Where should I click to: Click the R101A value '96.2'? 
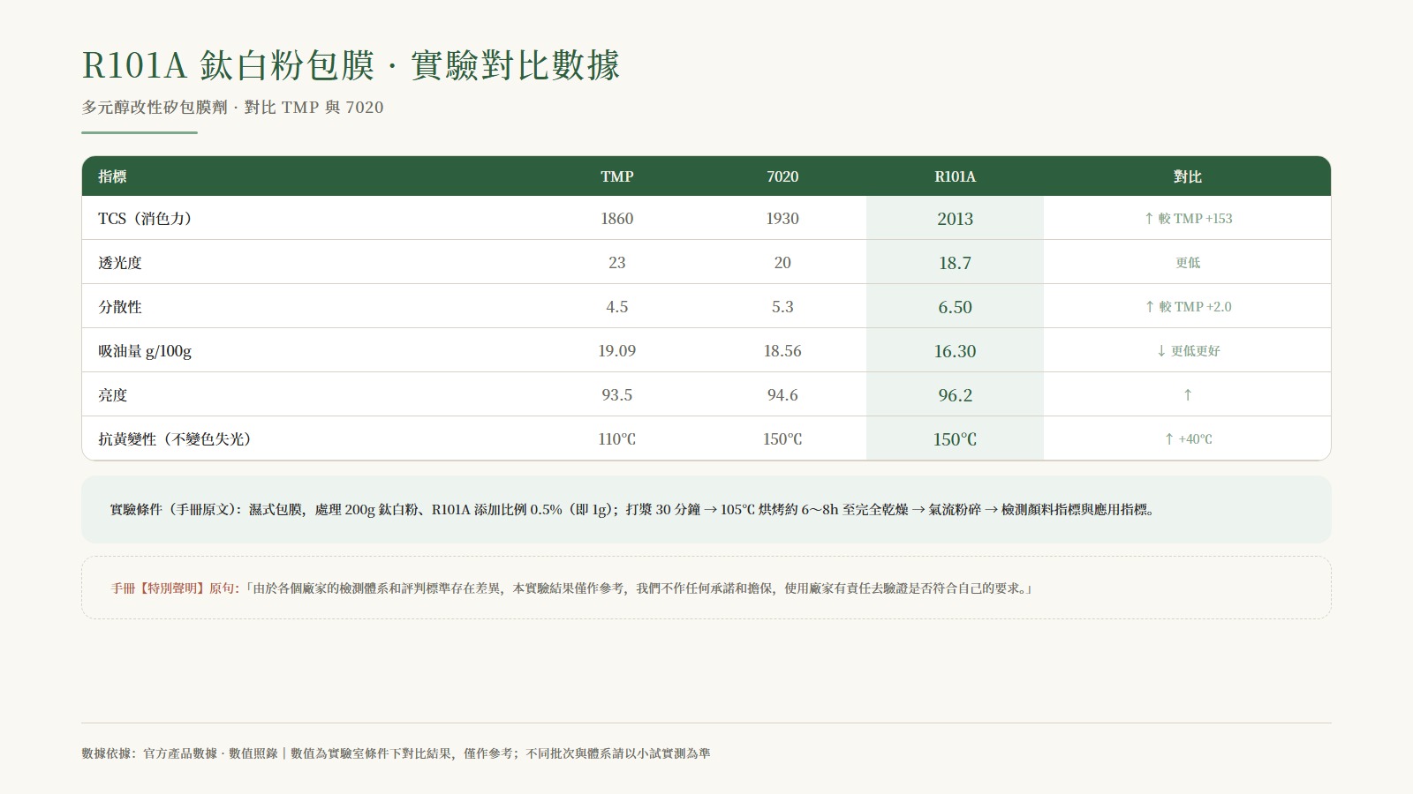[x=955, y=395]
